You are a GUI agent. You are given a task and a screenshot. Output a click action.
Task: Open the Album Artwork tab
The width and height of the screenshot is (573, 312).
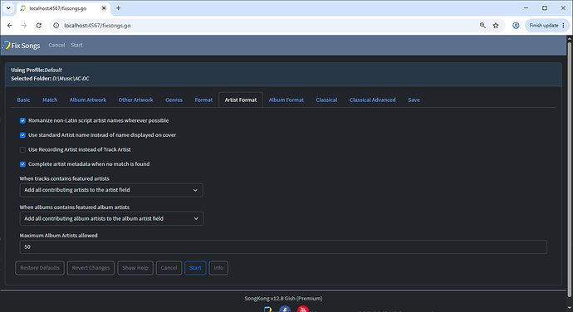click(88, 100)
